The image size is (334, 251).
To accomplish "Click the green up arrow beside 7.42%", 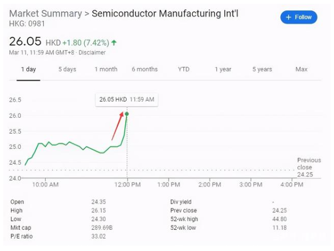I will (114, 42).
